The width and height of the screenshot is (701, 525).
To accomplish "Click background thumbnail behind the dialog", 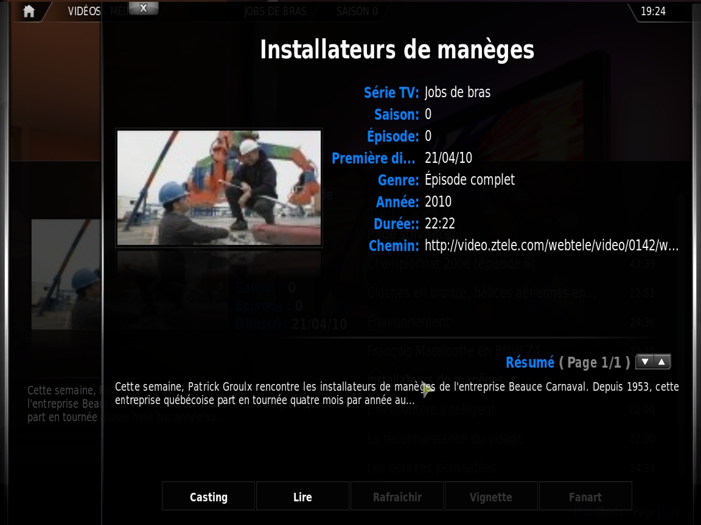I will (66, 274).
